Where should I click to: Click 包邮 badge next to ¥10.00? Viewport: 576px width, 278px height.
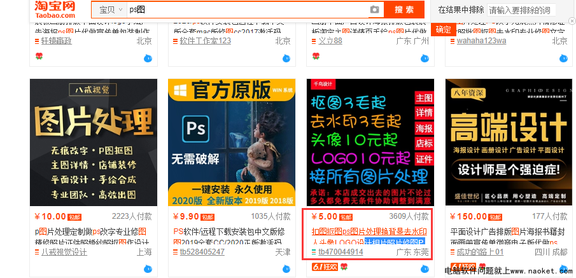coord(74,218)
